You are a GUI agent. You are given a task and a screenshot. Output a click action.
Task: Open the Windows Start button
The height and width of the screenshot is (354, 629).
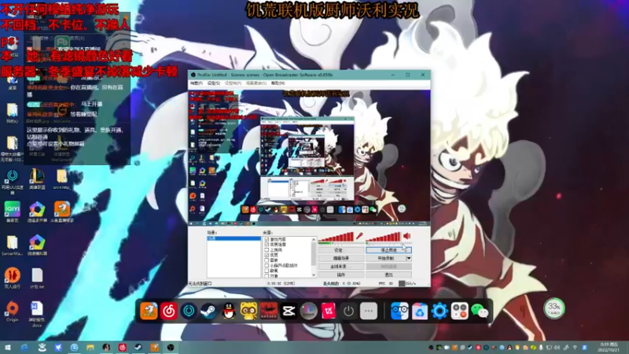coord(8,348)
